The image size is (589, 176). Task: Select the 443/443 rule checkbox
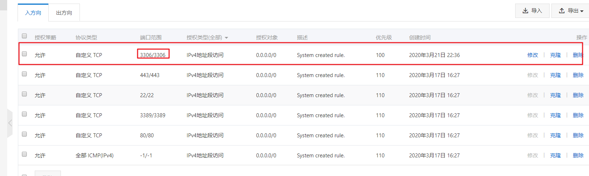coord(24,74)
